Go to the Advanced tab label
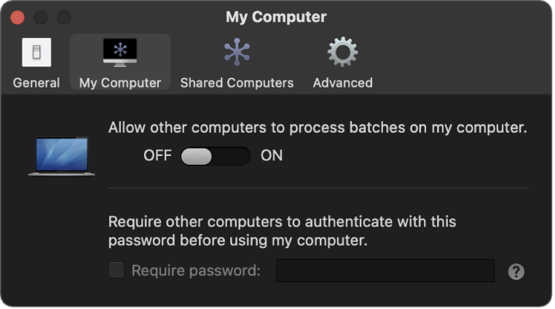 click(342, 83)
